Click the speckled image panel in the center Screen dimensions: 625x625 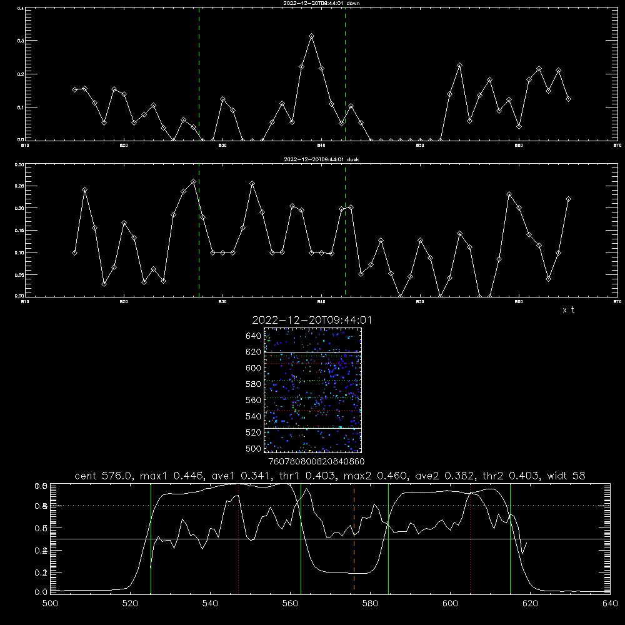point(312,390)
